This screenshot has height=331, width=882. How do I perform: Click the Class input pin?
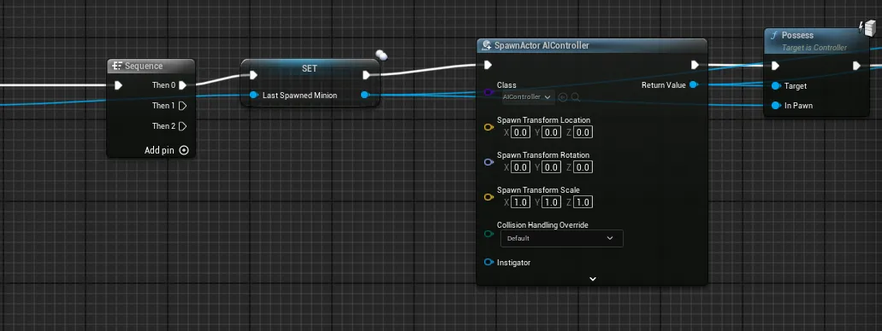click(x=488, y=91)
